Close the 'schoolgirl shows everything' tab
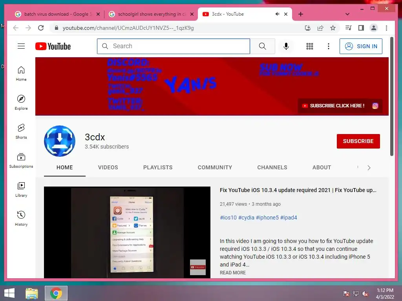The height and width of the screenshot is (301, 402). tap(192, 14)
